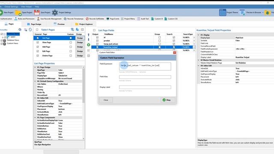Image resolution: width=274 pixels, height=154 pixels.
Task: Expand table1 tree node
Action: pos(3,37)
